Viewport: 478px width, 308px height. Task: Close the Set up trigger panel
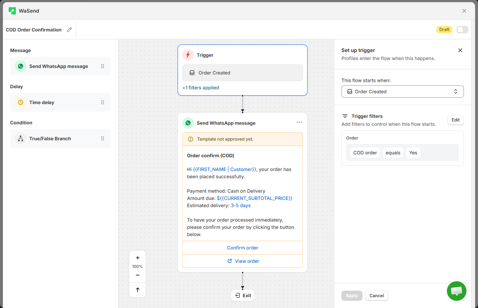click(x=460, y=50)
